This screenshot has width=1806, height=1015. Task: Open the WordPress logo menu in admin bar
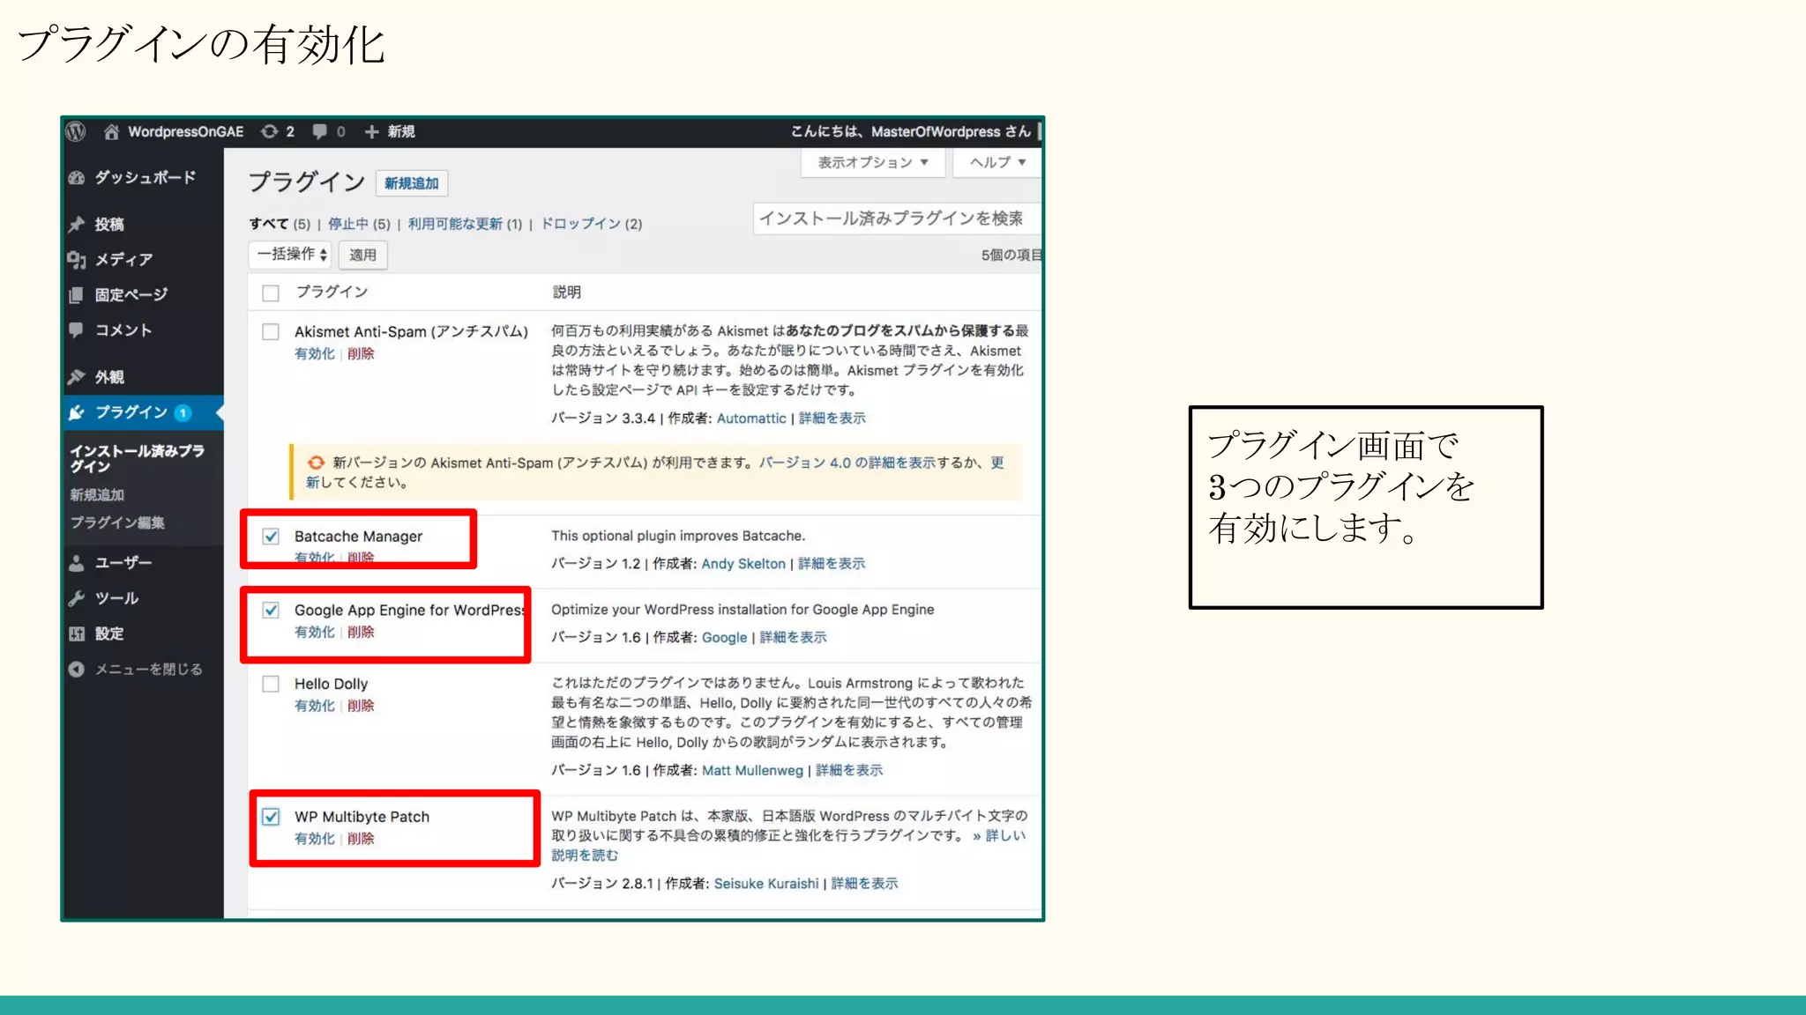pyautogui.click(x=76, y=132)
